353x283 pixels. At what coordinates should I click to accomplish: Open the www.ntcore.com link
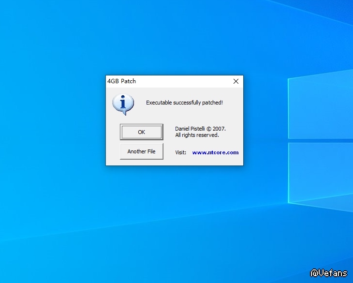(215, 152)
